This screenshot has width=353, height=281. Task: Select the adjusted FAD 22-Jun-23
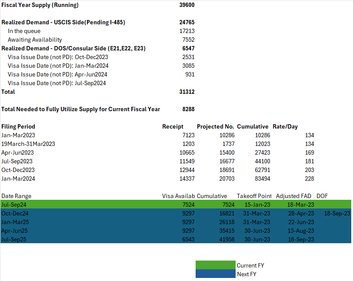[301, 222]
